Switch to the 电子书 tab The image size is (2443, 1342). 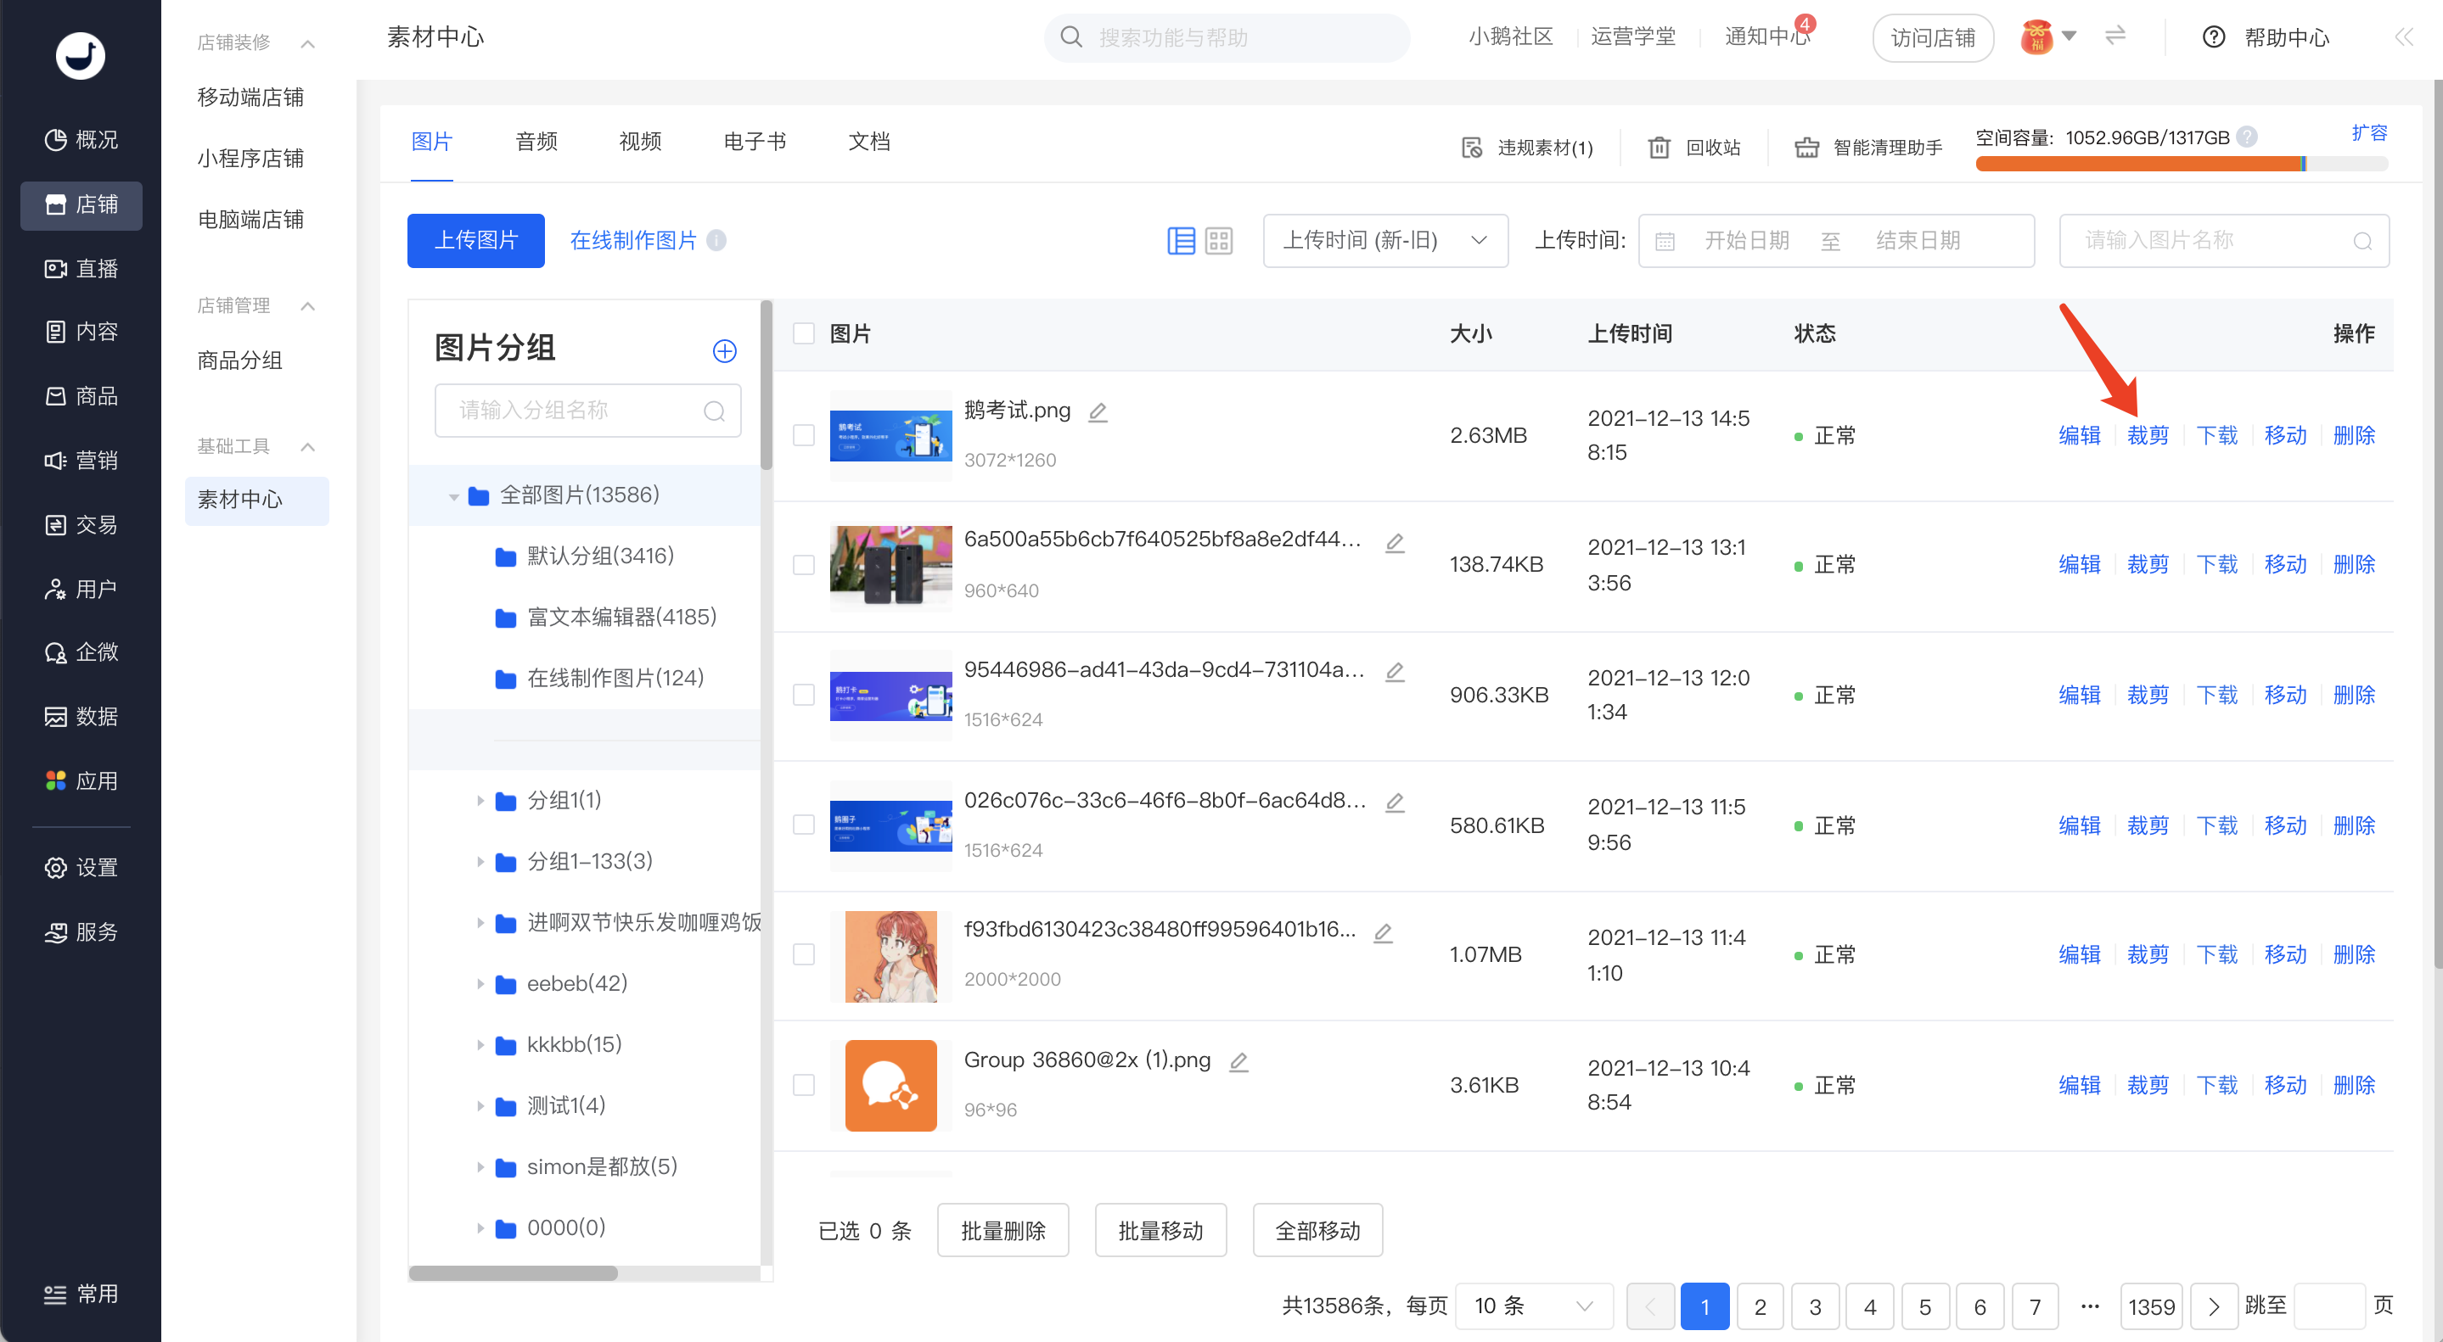[x=755, y=143]
